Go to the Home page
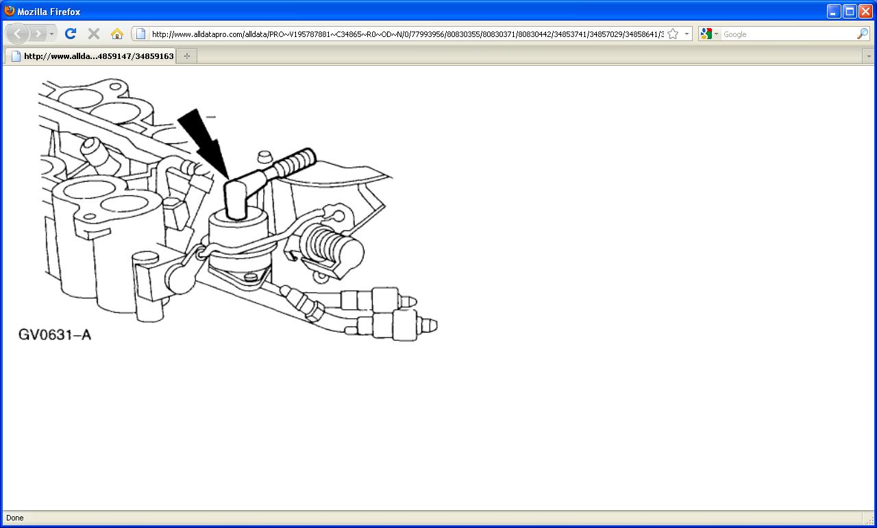Viewport: 877px width, 528px height. [x=117, y=34]
